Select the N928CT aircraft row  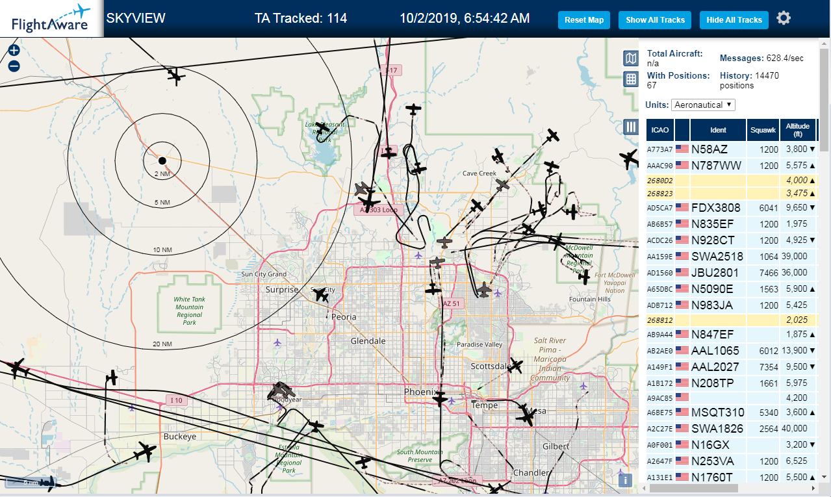[x=731, y=240]
